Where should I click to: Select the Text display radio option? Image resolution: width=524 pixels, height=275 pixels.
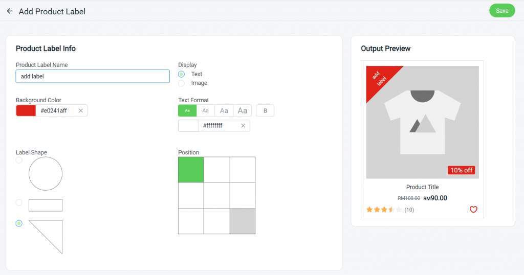coord(182,74)
